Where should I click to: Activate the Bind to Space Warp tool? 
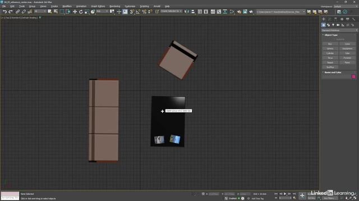[x=30, y=12]
